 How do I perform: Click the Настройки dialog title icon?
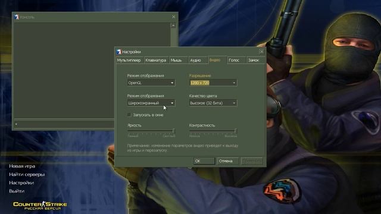(118, 52)
